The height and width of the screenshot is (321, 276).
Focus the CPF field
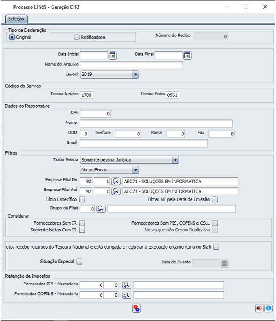coord(95,114)
